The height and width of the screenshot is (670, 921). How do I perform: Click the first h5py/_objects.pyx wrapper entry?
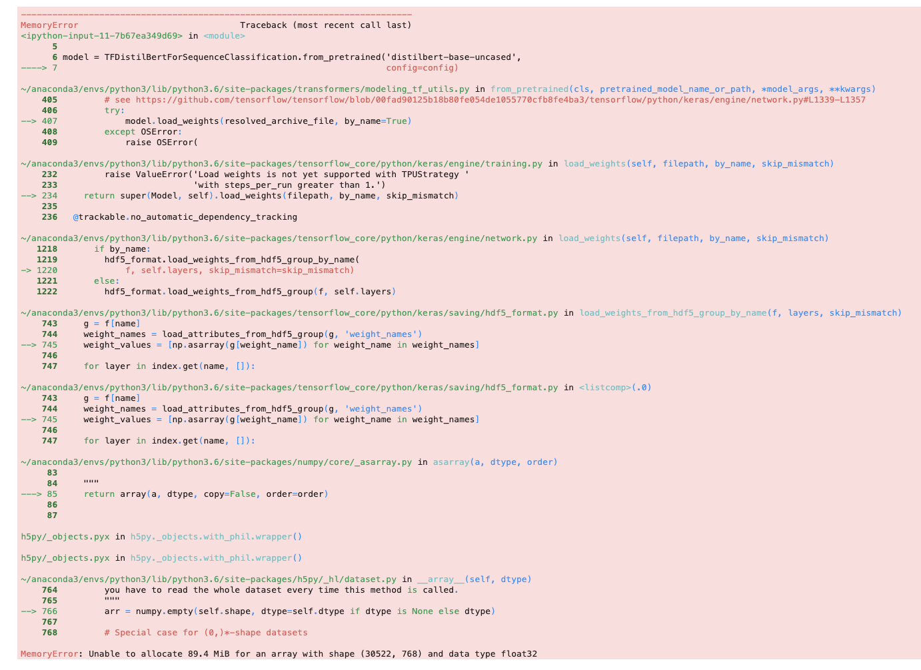[160, 536]
